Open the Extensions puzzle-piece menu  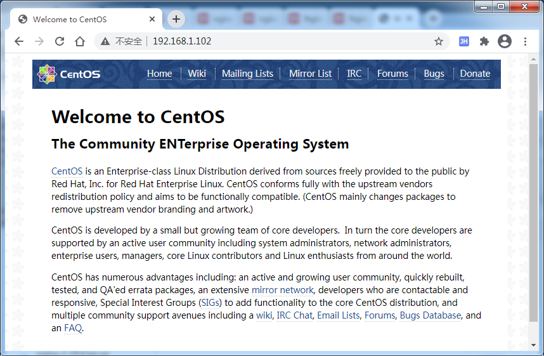click(x=484, y=41)
